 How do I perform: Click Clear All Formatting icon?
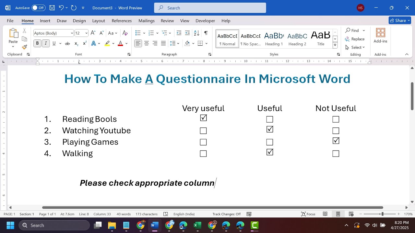click(125, 33)
